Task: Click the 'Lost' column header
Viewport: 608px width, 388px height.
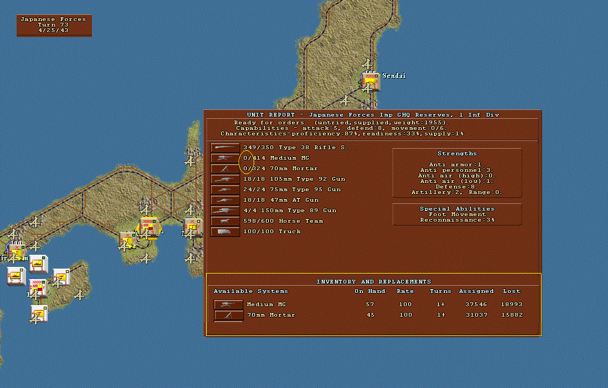Action: [512, 291]
